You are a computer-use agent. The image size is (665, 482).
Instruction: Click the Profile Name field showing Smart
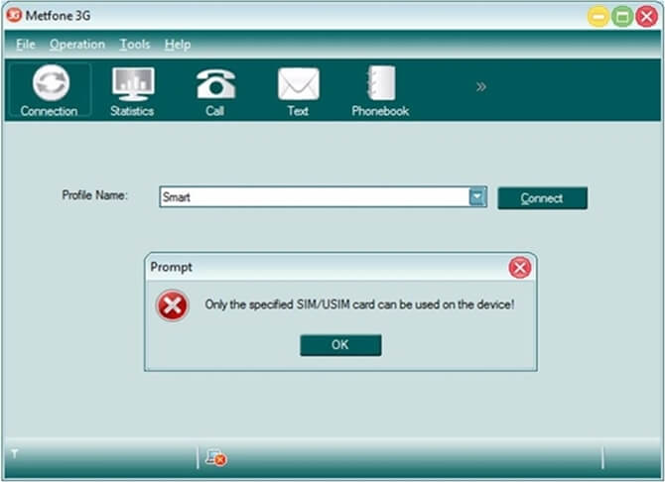tap(323, 196)
